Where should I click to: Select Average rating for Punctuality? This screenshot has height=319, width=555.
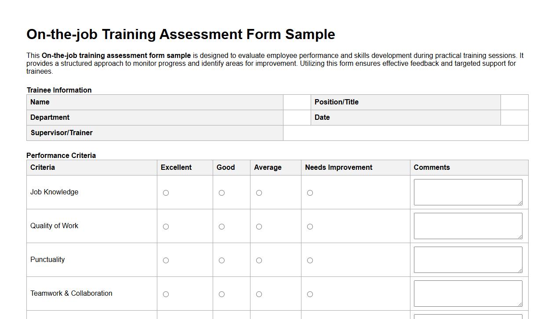click(259, 260)
